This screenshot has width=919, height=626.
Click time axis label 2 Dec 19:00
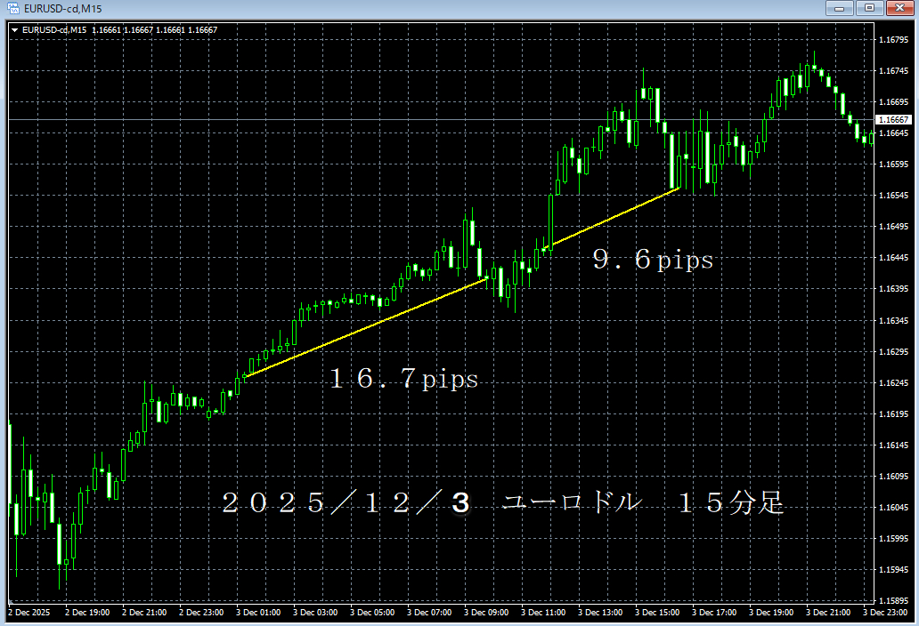[87, 612]
